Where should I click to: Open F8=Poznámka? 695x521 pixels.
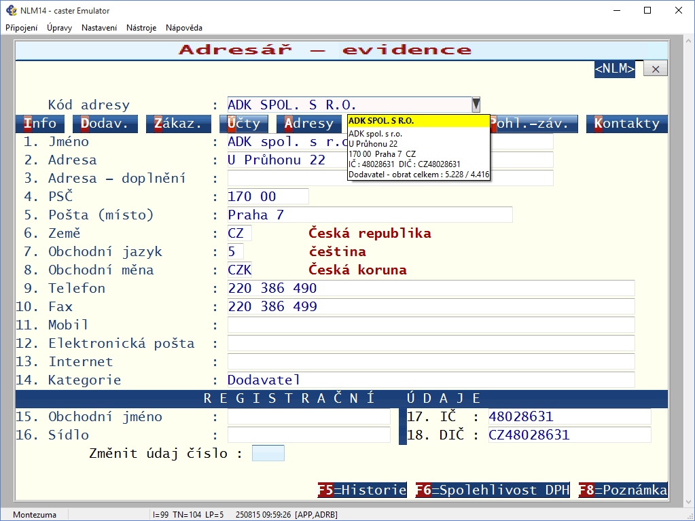(x=623, y=490)
